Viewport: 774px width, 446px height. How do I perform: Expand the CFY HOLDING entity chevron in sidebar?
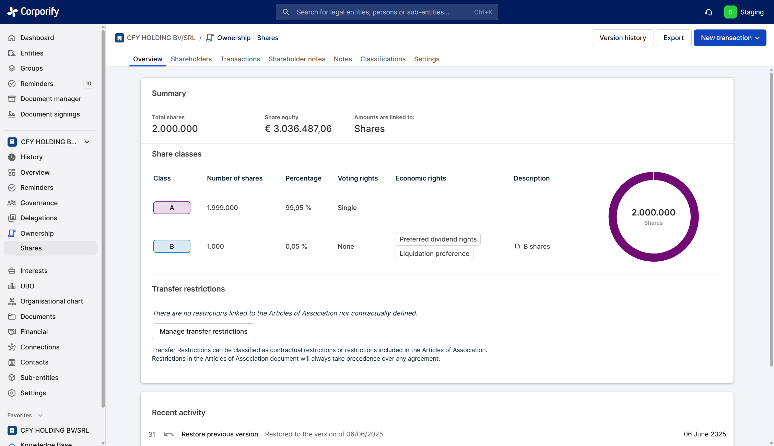[x=87, y=142]
